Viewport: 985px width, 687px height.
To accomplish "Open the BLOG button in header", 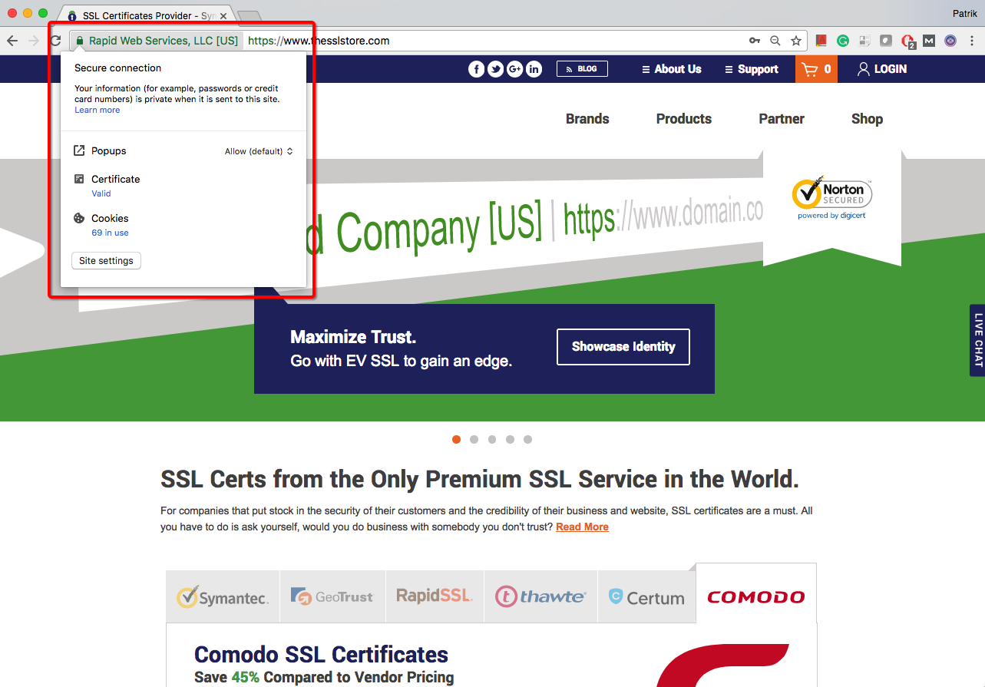I will tap(582, 69).
